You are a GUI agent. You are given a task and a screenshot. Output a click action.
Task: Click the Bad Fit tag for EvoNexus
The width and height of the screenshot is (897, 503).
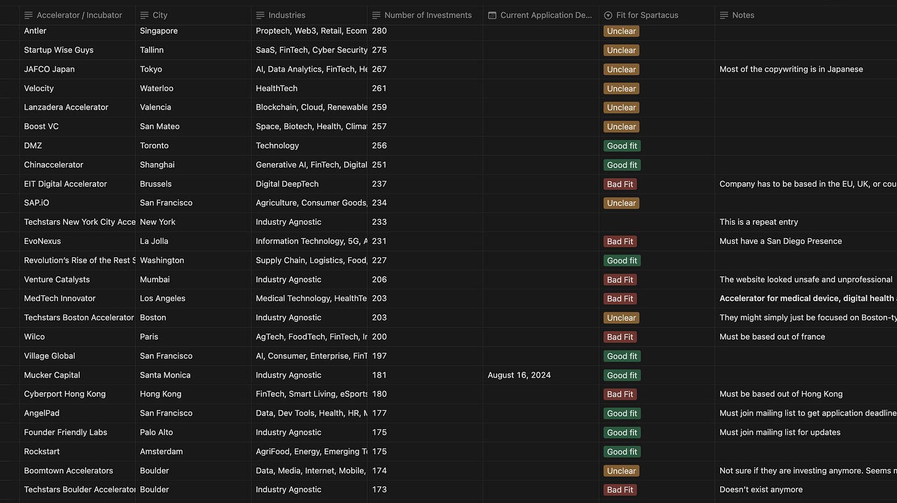[620, 241]
